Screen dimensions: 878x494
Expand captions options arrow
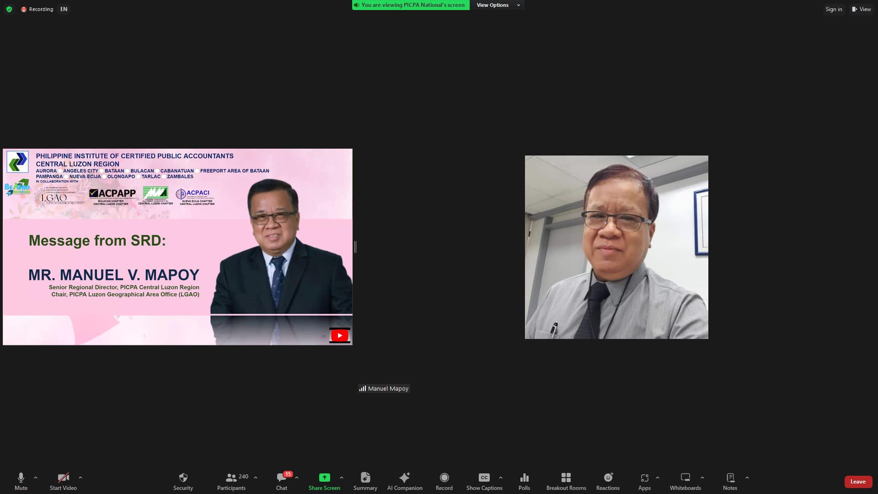pyautogui.click(x=501, y=478)
